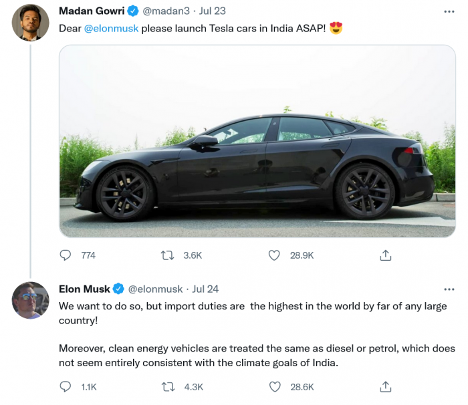Retweet Elon Musk's reply
Image resolution: width=468 pixels, height=405 pixels.
pyautogui.click(x=169, y=386)
